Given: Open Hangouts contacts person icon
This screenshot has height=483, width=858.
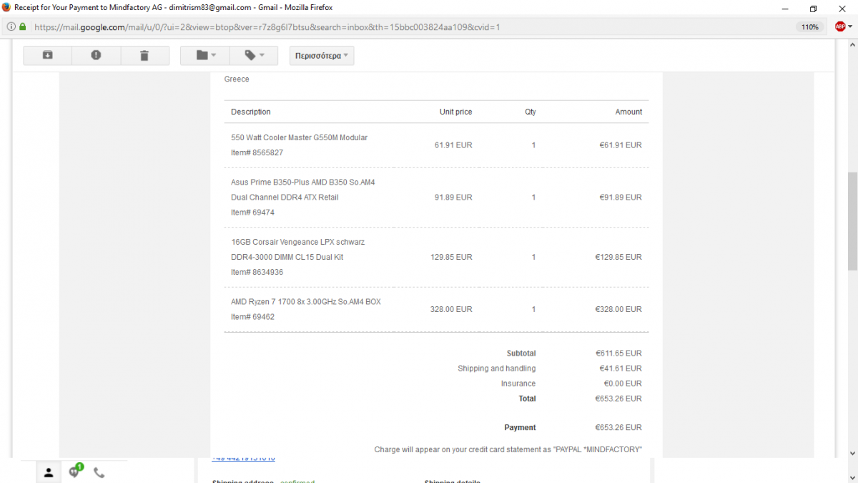Looking at the screenshot, I should click(x=49, y=472).
